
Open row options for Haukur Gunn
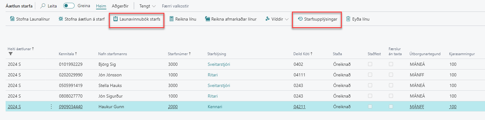[51, 107]
